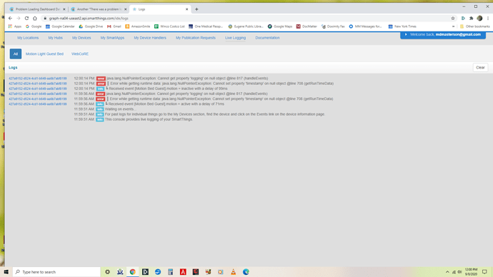This screenshot has width=493, height=277.
Task: Click the browser forward arrow
Action: tap(19, 19)
